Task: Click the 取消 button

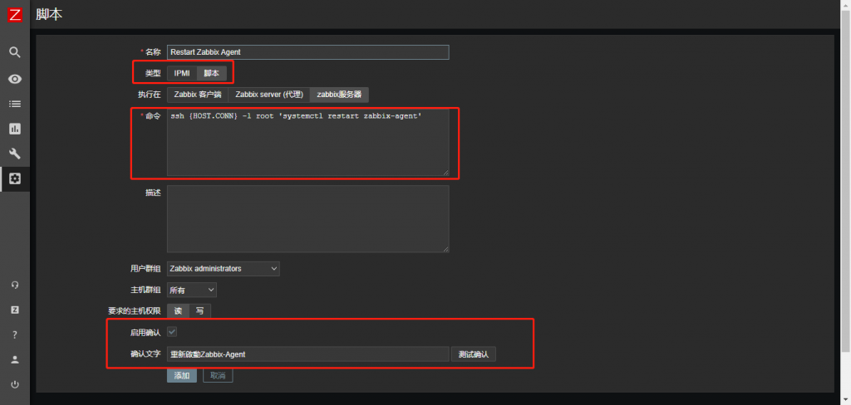Action: click(218, 376)
